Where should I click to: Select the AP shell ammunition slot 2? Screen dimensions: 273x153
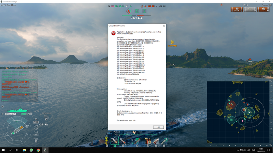pyautogui.click(x=123, y=141)
